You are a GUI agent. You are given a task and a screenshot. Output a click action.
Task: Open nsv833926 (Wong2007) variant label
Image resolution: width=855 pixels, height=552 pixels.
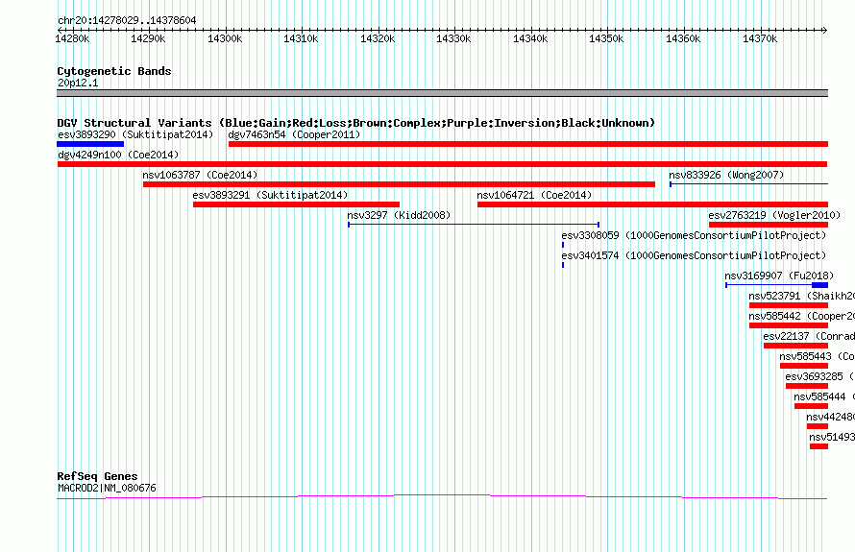pos(727,175)
